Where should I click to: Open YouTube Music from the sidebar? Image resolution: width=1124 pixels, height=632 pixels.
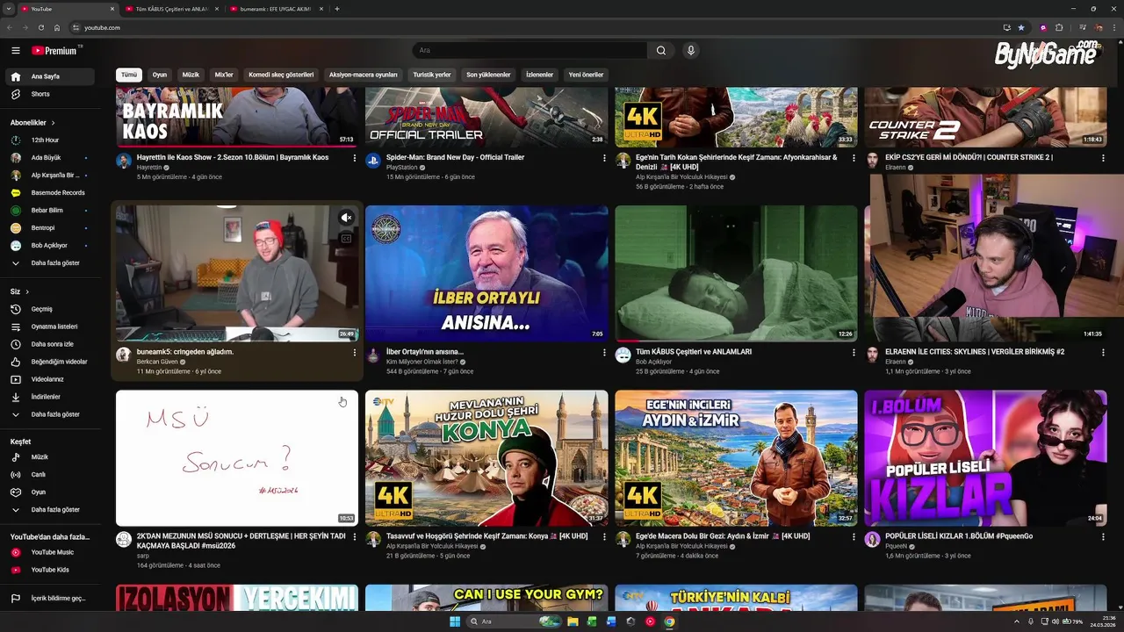[52, 552]
